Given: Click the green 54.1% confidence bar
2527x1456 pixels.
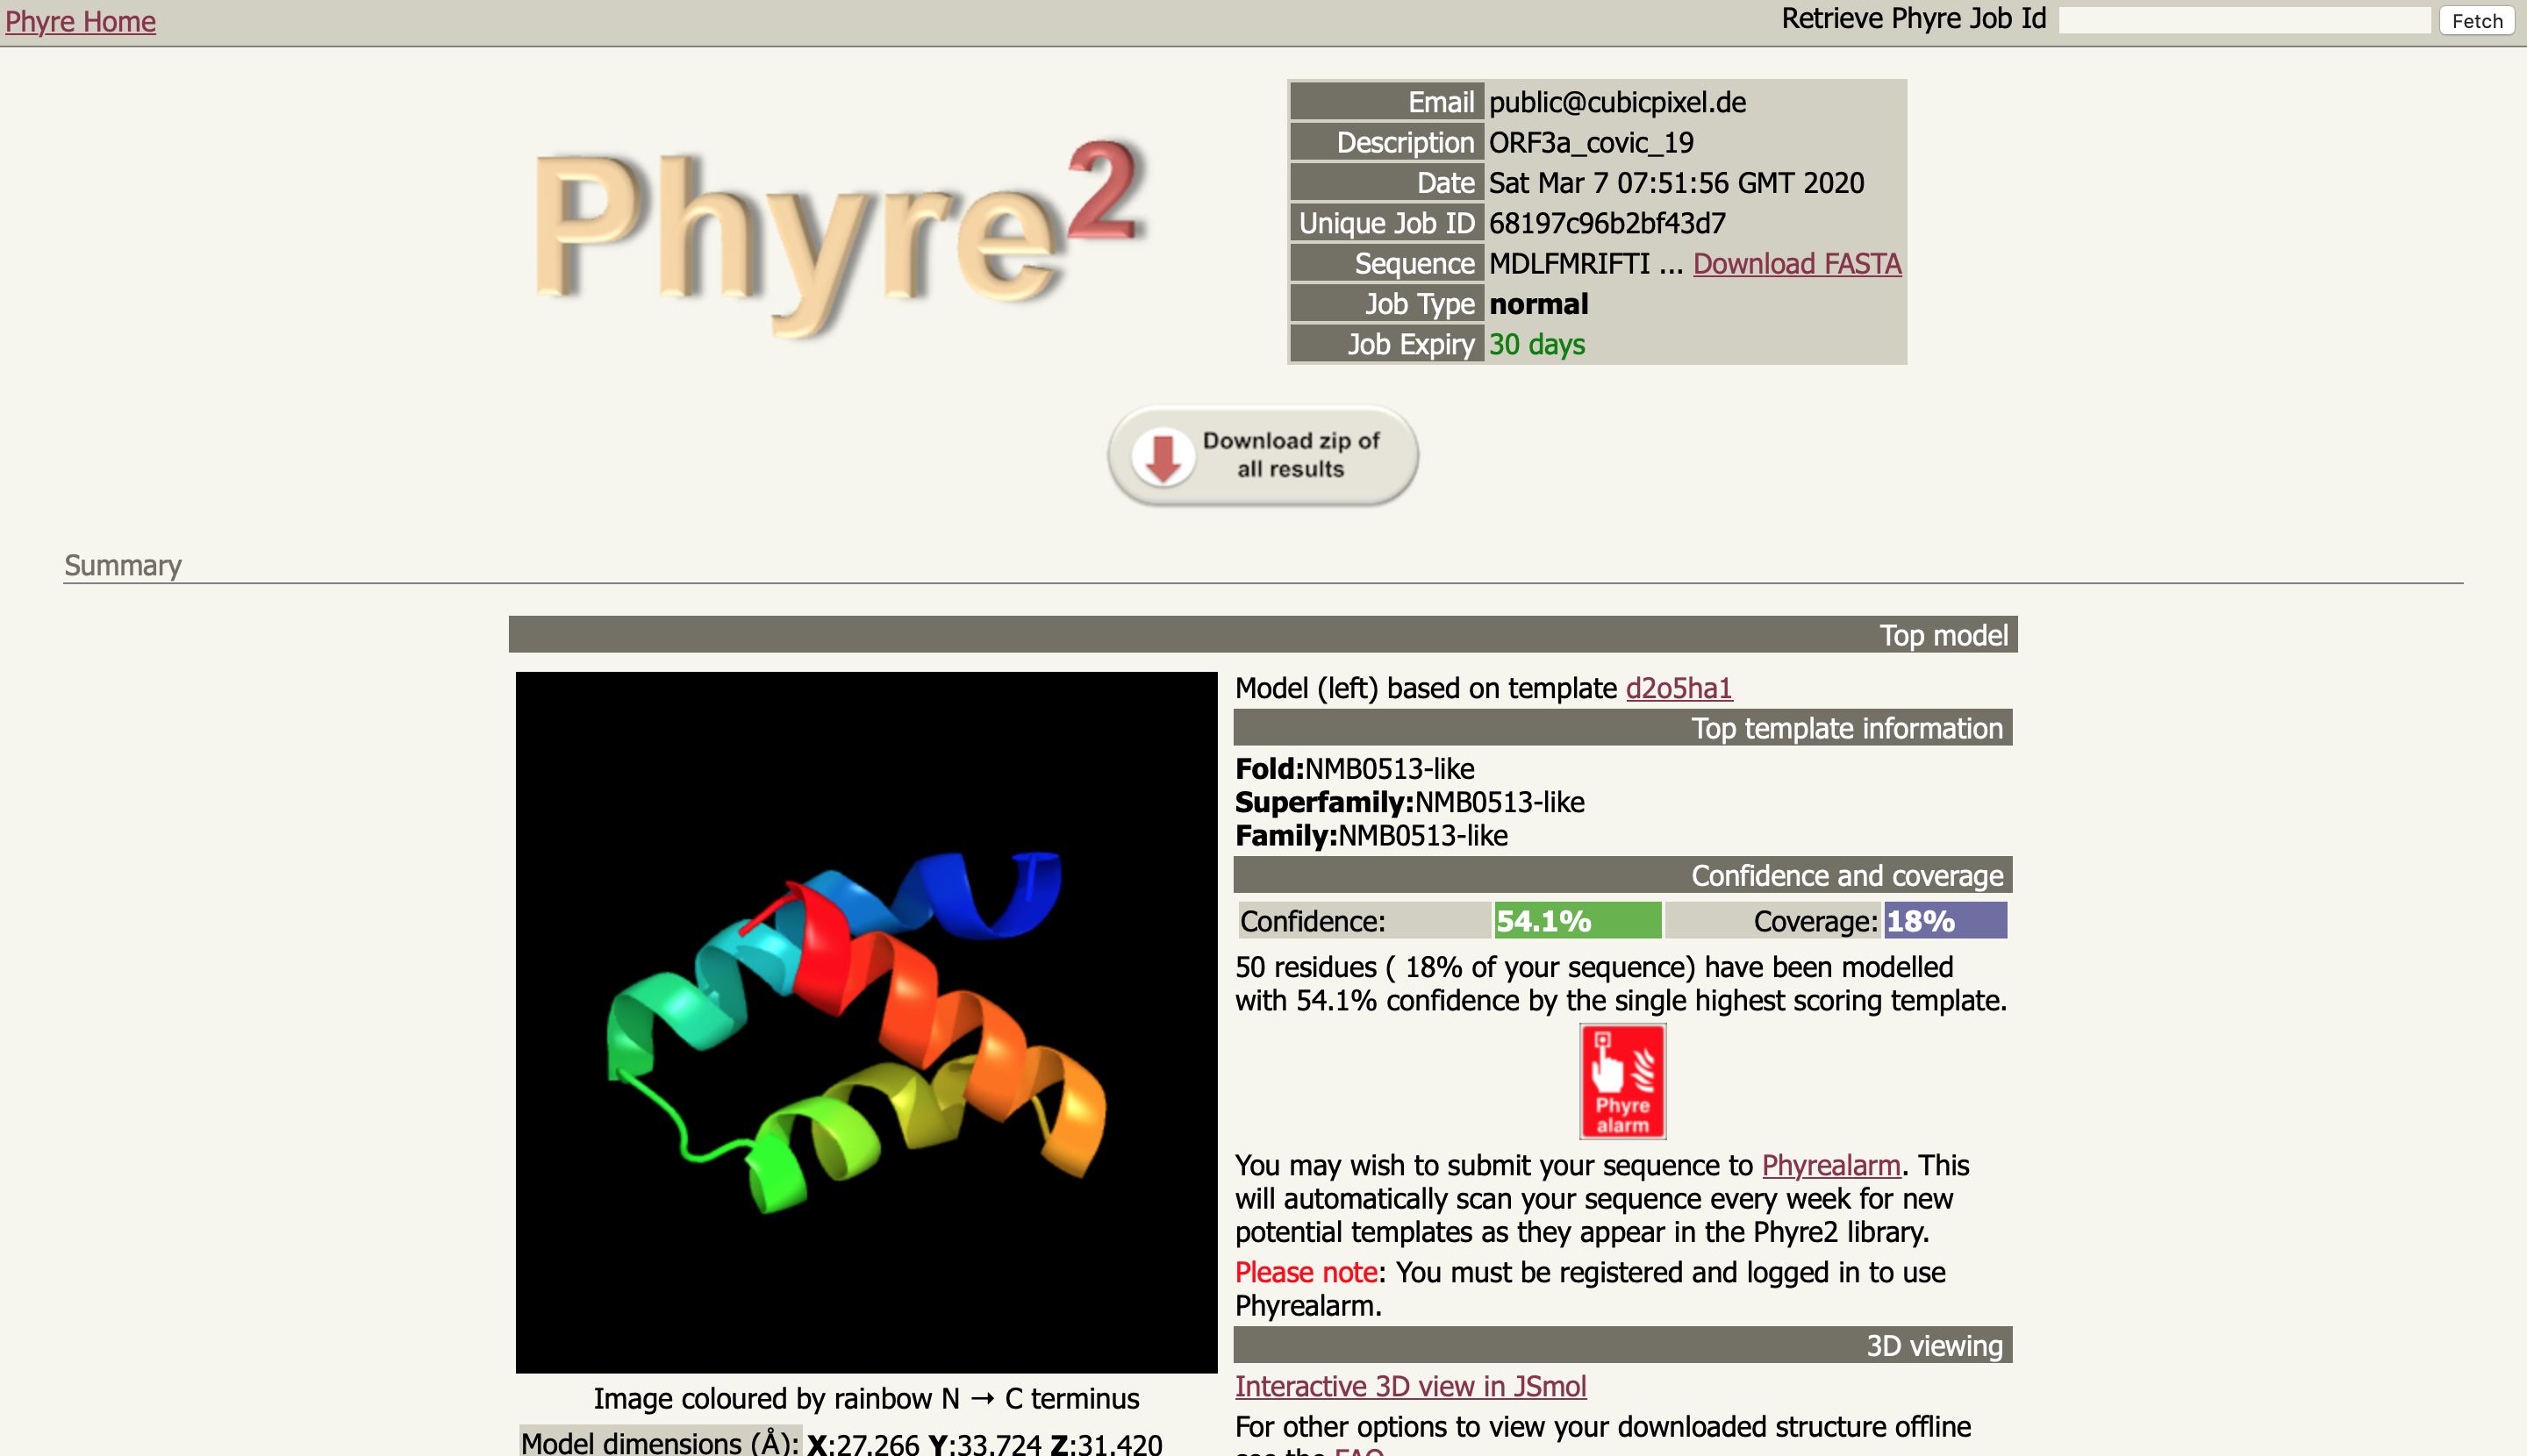Looking at the screenshot, I should (1577, 920).
